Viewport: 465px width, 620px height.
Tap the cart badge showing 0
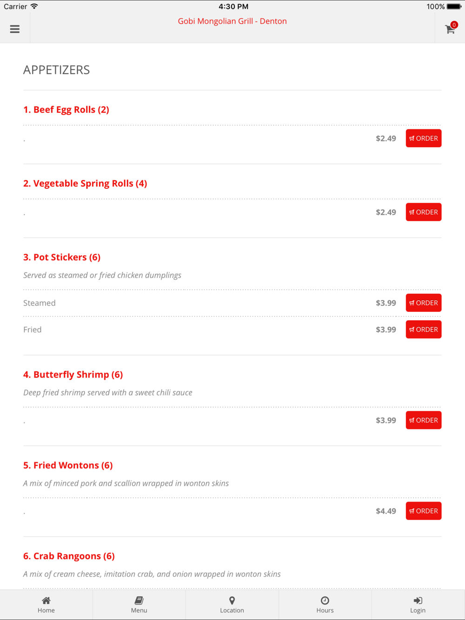[454, 25]
